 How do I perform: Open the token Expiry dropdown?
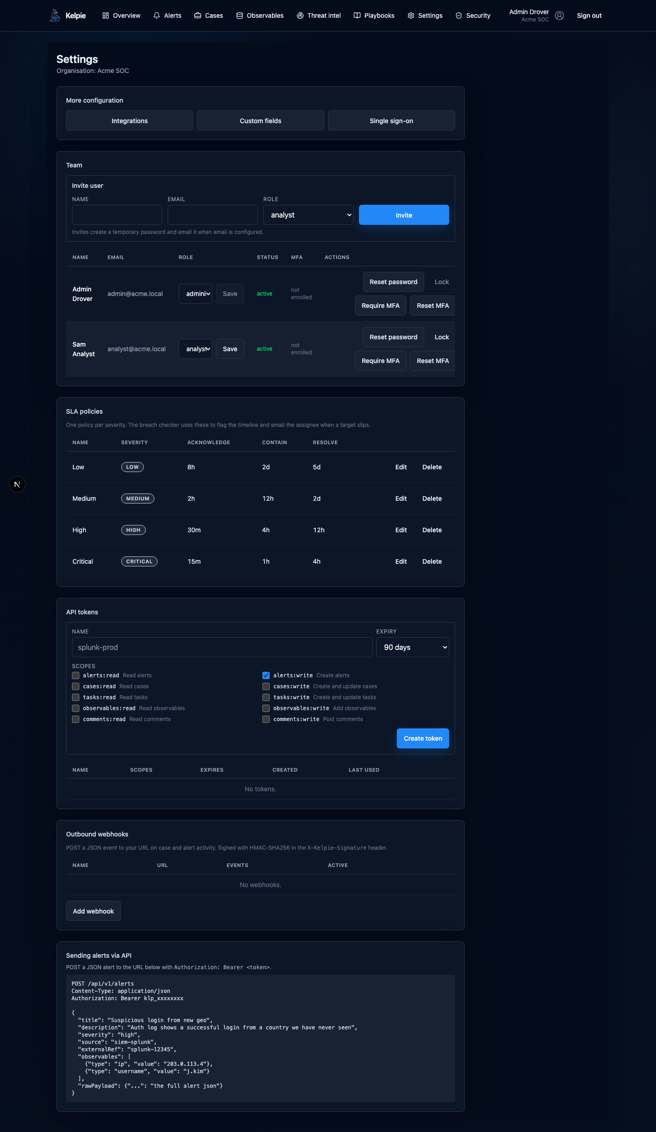(413, 647)
